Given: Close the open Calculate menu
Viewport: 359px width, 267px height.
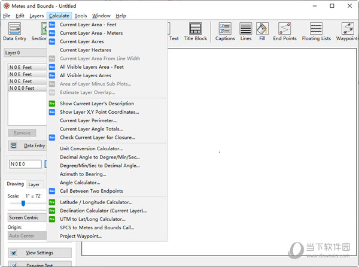Looking at the screenshot, I should point(59,16).
